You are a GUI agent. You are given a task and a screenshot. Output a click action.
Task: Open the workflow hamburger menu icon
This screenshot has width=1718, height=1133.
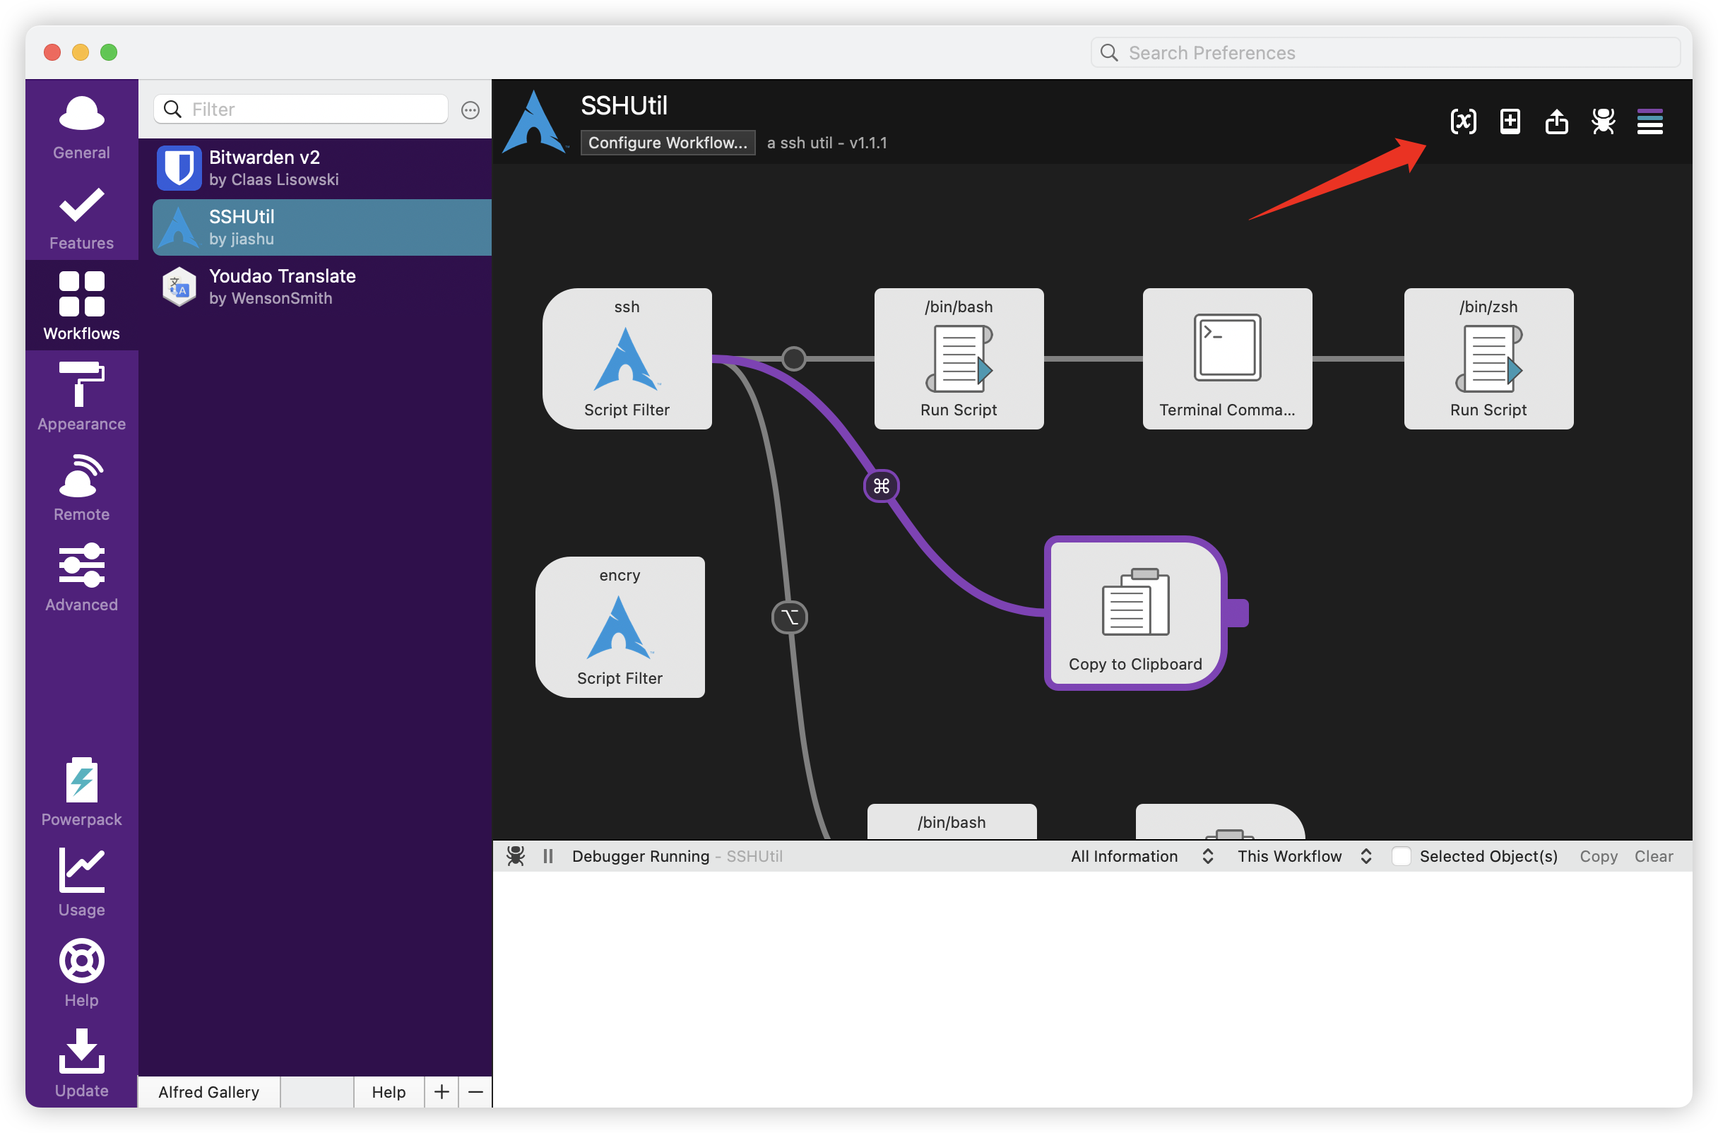1649,121
